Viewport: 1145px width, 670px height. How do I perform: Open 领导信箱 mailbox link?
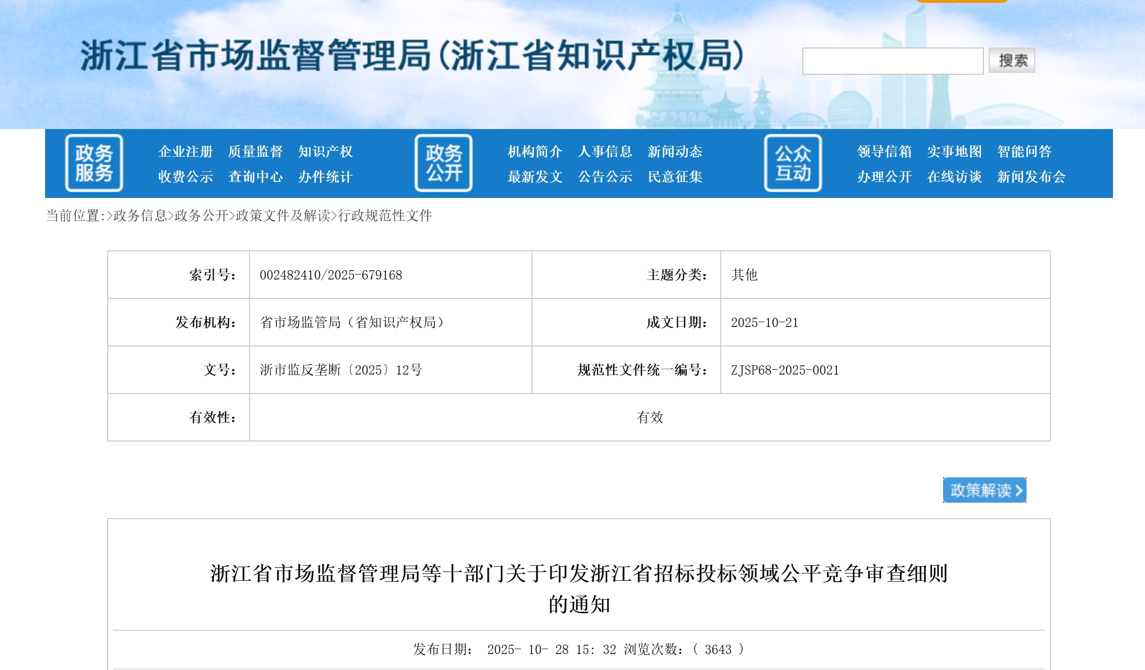tap(884, 151)
